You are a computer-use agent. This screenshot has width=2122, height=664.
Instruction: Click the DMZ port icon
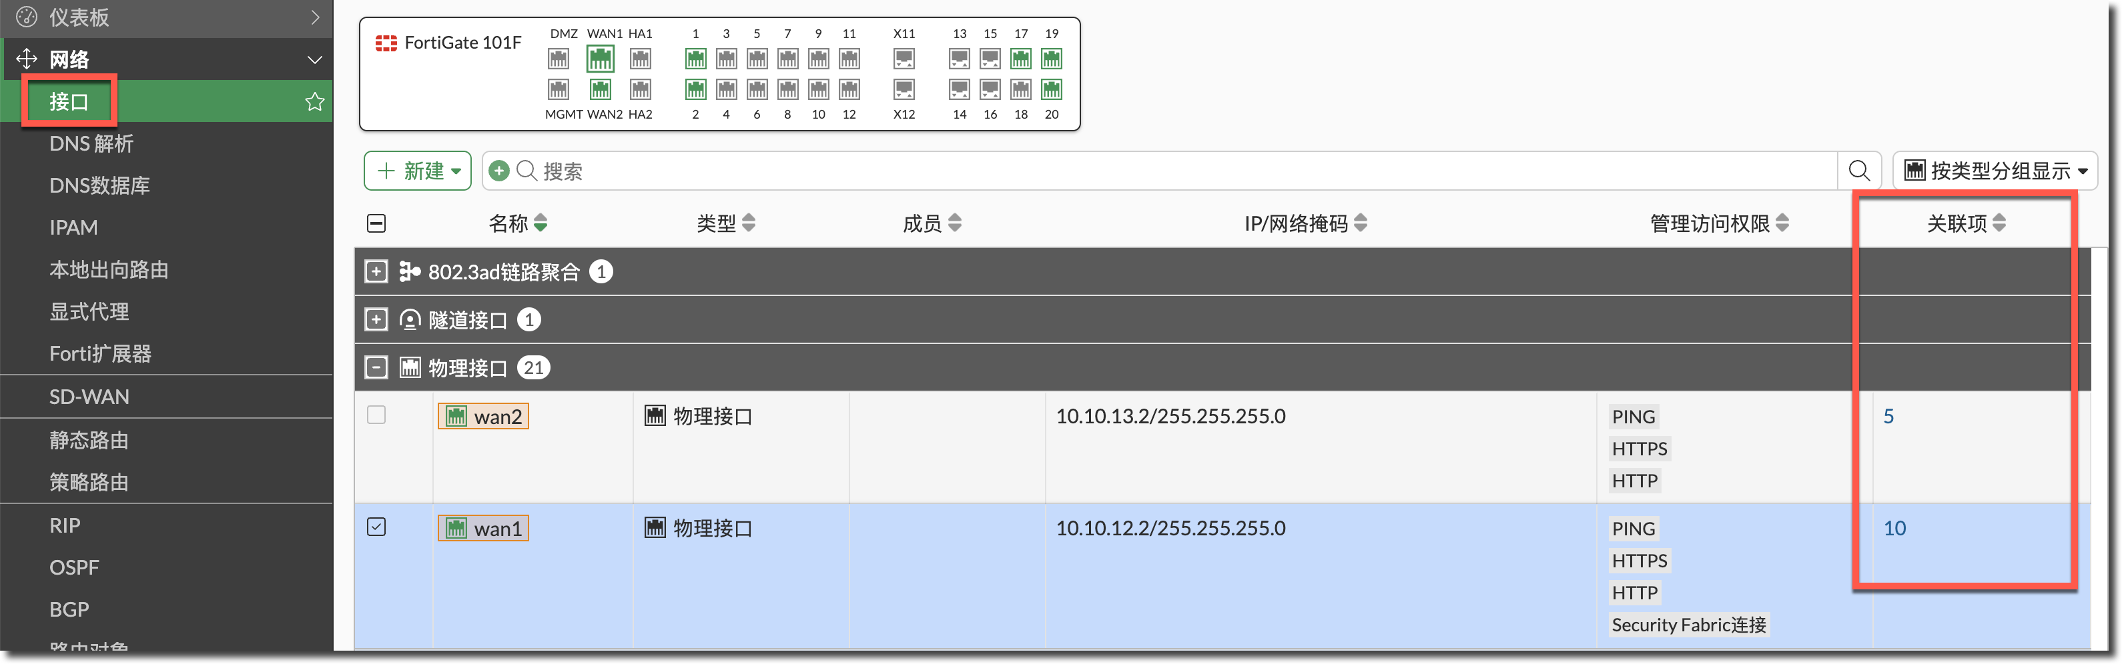559,59
